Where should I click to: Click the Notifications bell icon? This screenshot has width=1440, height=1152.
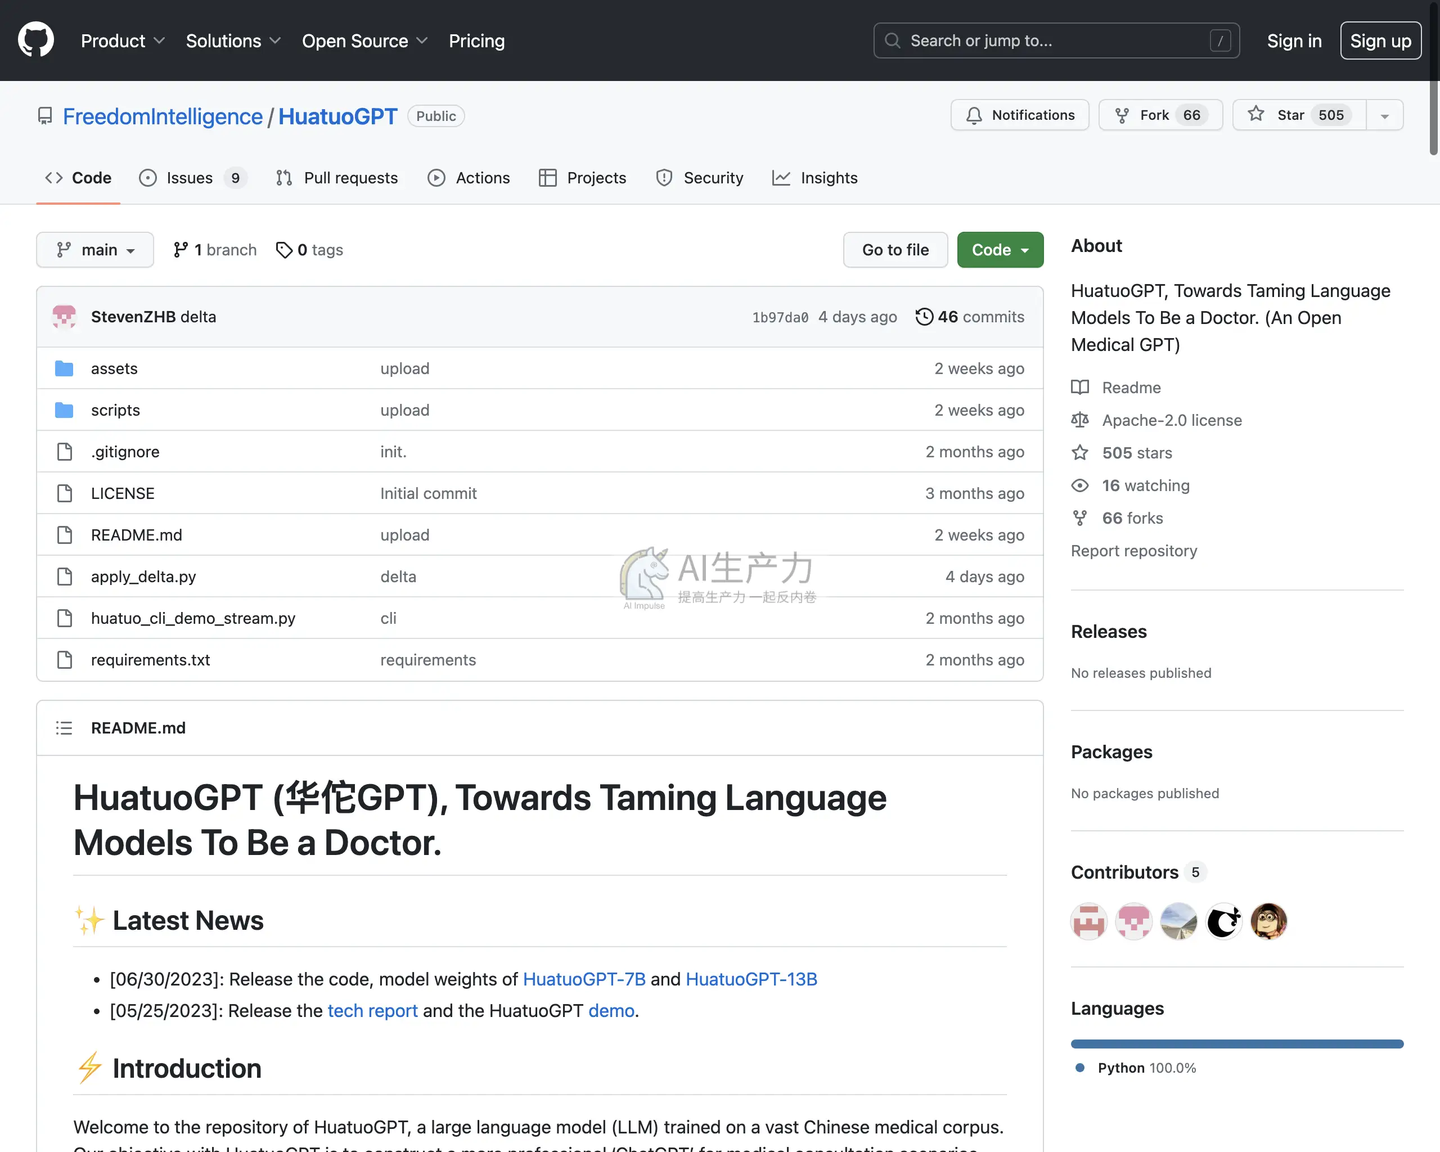pyautogui.click(x=974, y=115)
